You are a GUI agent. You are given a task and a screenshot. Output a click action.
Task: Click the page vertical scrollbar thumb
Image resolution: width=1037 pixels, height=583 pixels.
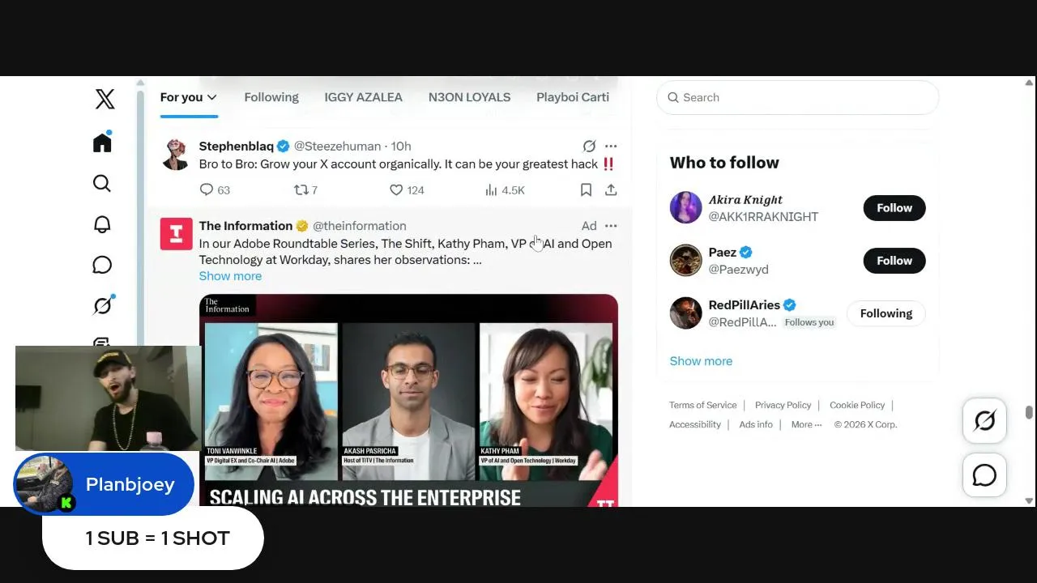[1029, 412]
